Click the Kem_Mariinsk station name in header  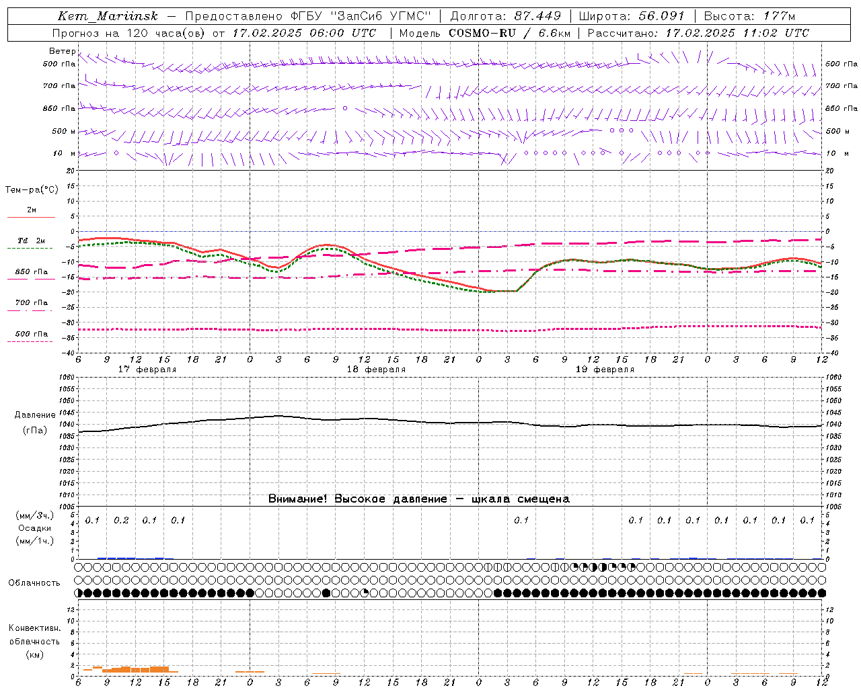pos(108,16)
